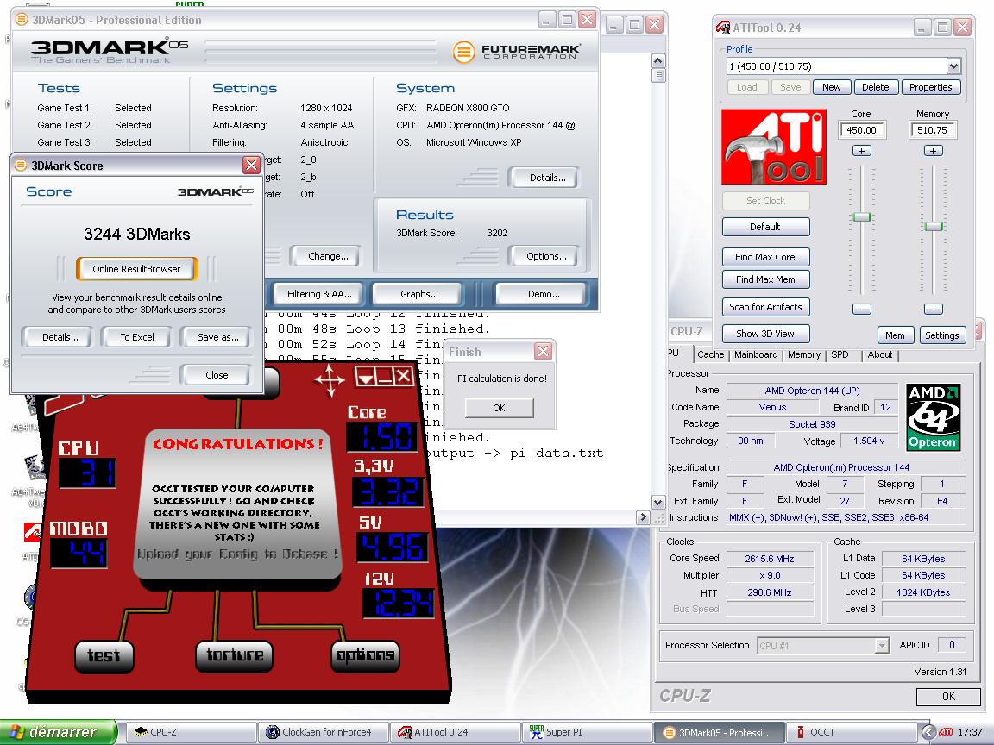
Task: Open Filtering & AA... settings
Action: [319, 294]
